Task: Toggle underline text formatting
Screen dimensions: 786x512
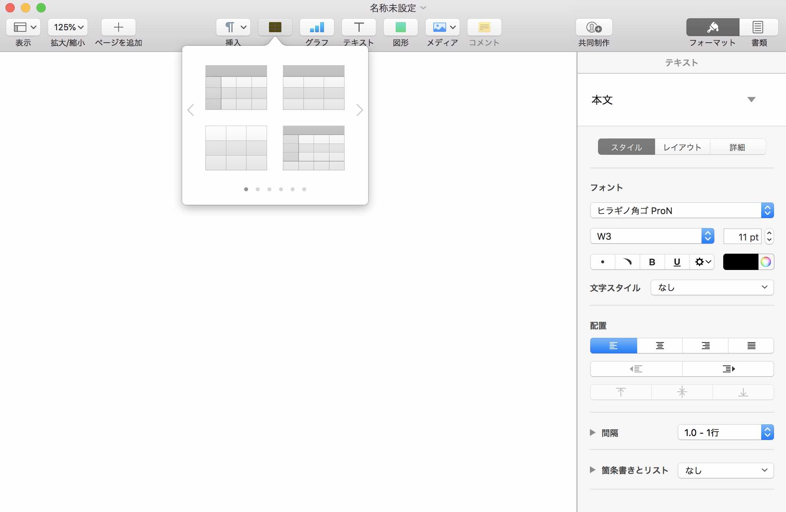Action: (677, 262)
